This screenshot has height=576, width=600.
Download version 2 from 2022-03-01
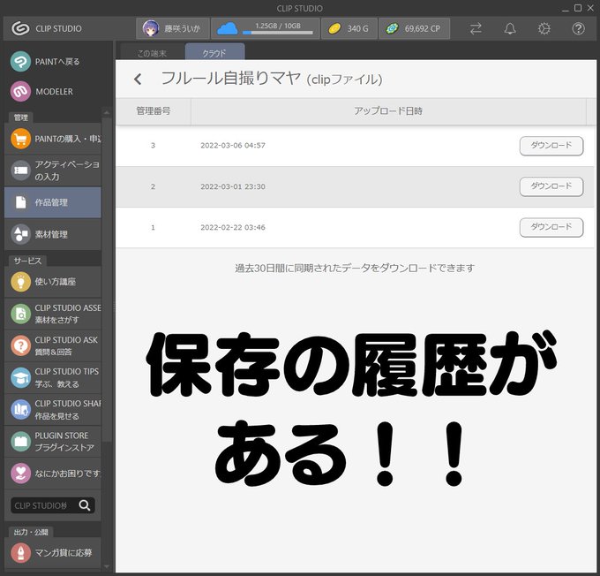(551, 186)
